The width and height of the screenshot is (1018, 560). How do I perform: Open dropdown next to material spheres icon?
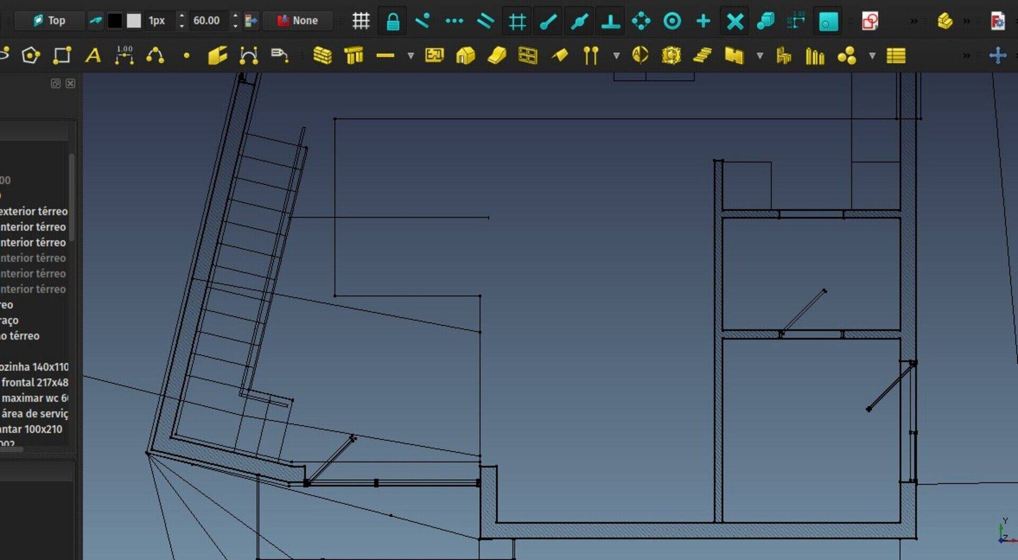[872, 55]
